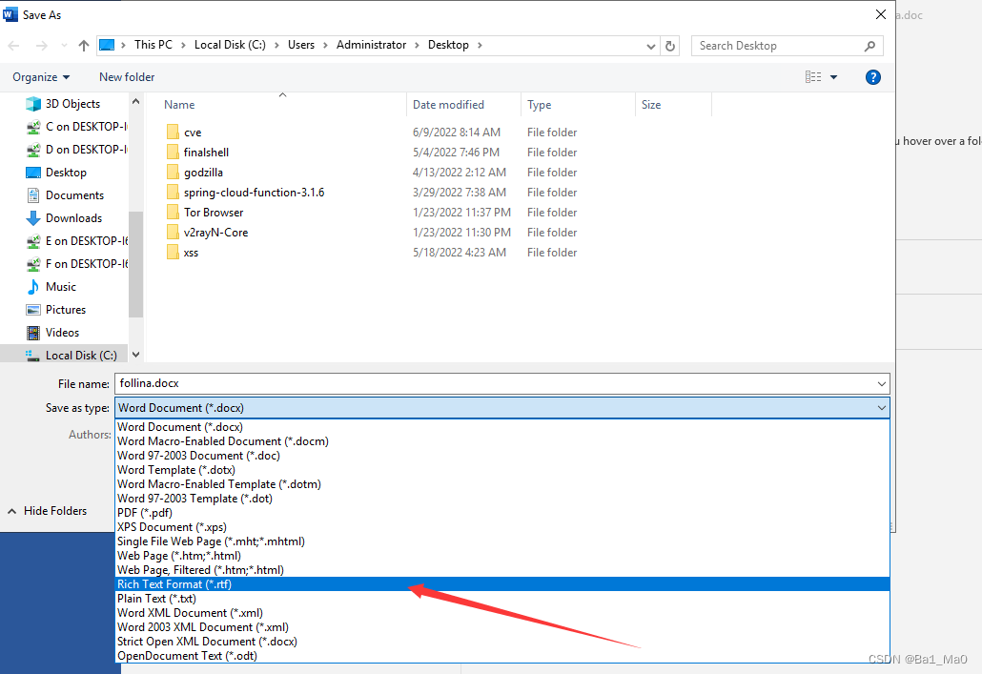This screenshot has height=674, width=982.
Task: Navigate back using the back arrow
Action: click(13, 45)
